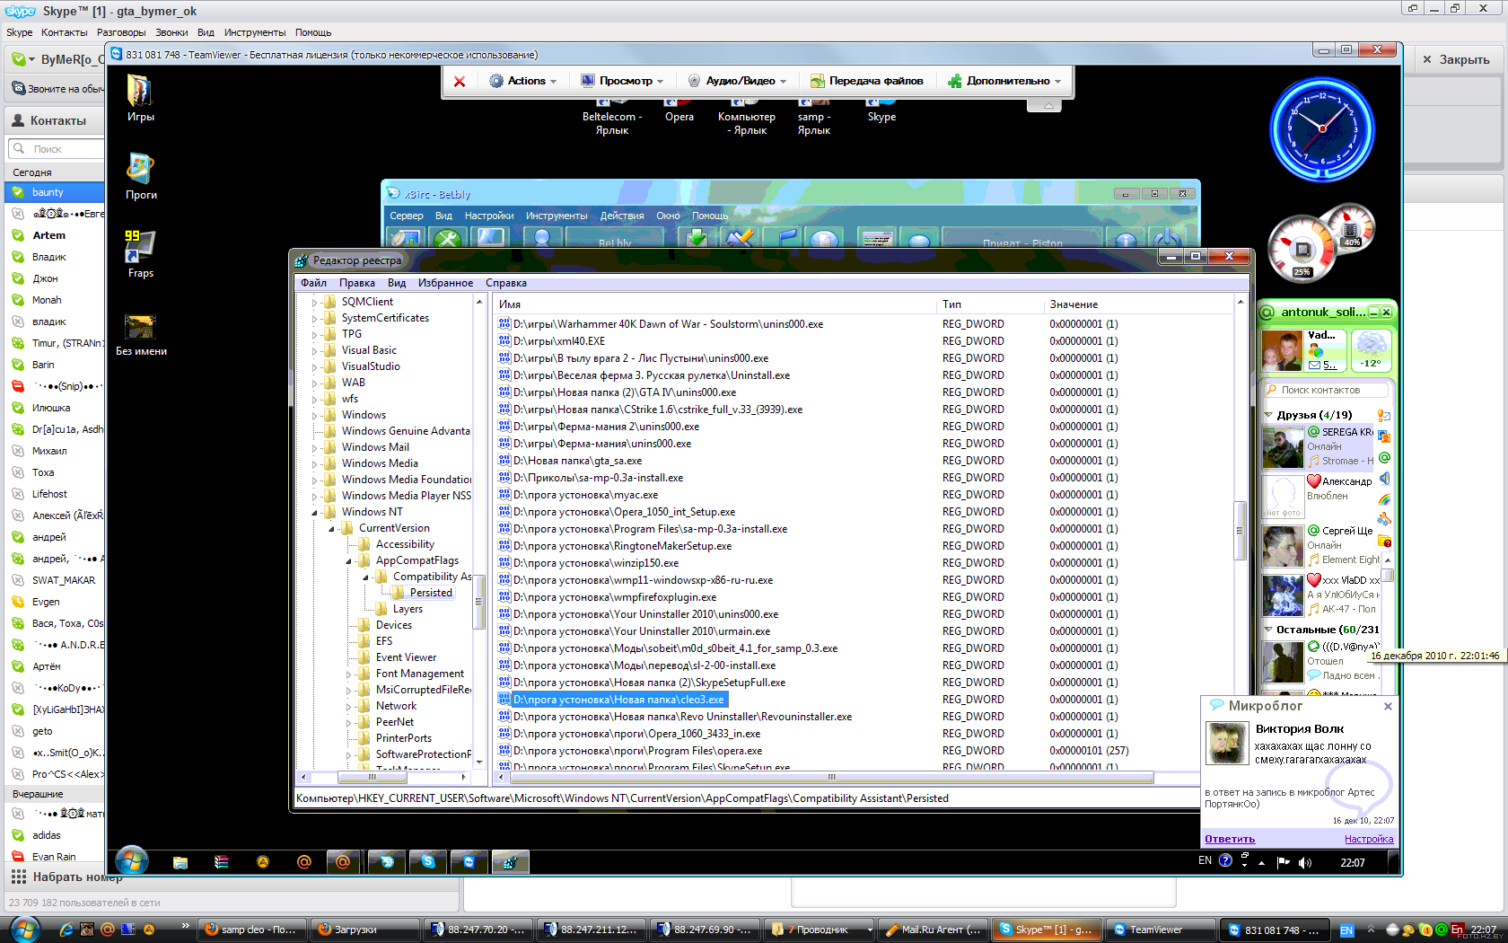This screenshot has width=1508, height=943.
Task: Collapse the Друзья contact group
Action: coord(1268,415)
